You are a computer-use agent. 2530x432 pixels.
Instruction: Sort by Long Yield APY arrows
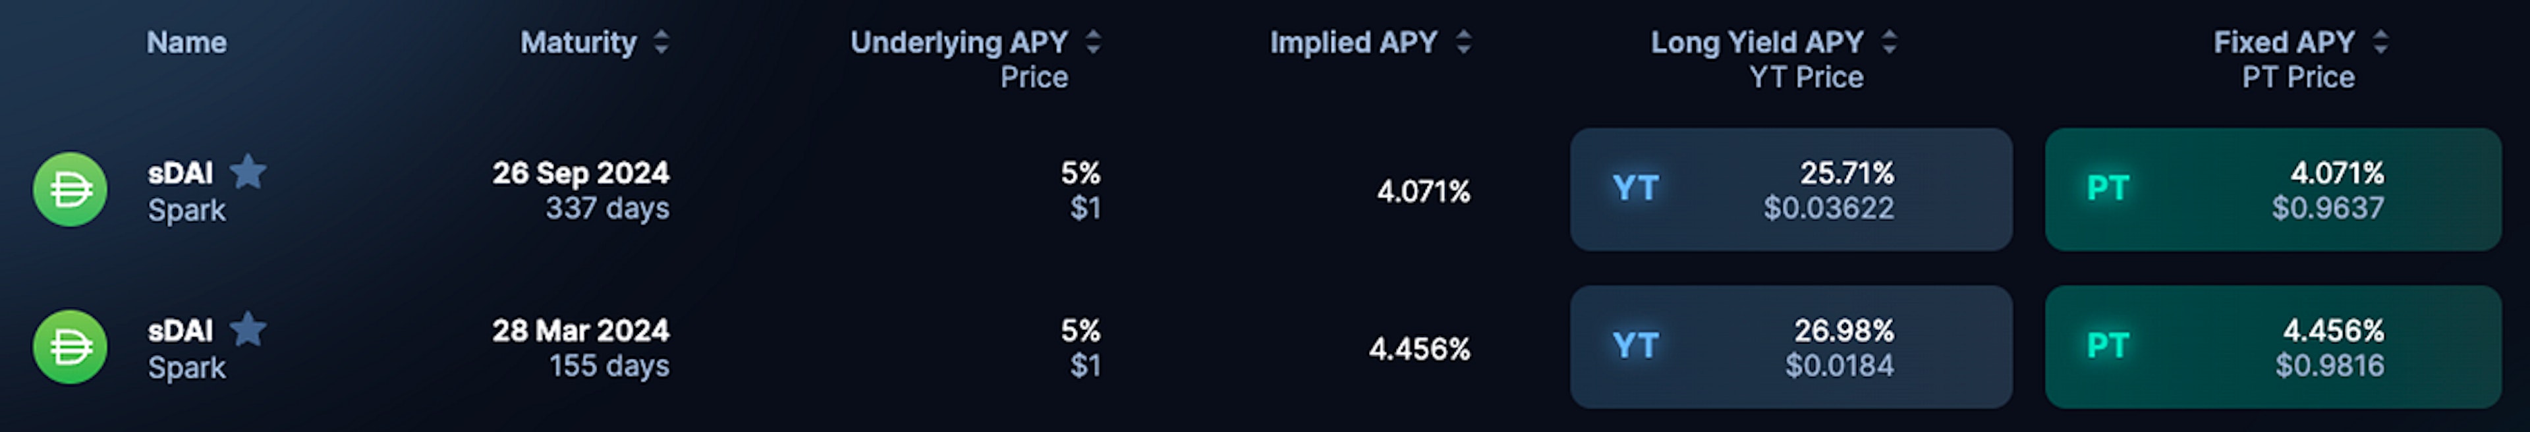(x=1889, y=42)
